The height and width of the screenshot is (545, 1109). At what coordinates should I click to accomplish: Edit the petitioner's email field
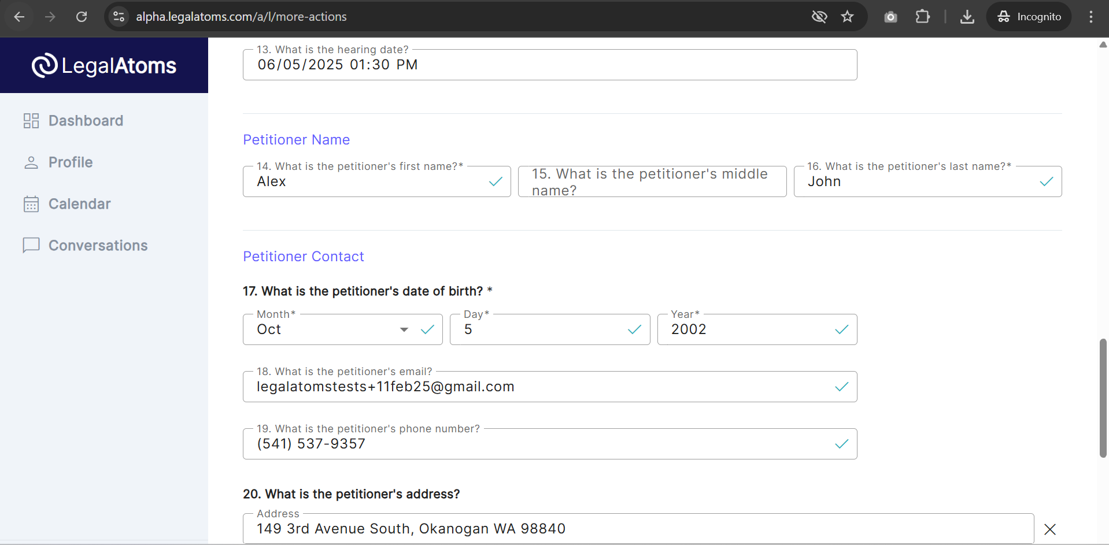click(550, 387)
